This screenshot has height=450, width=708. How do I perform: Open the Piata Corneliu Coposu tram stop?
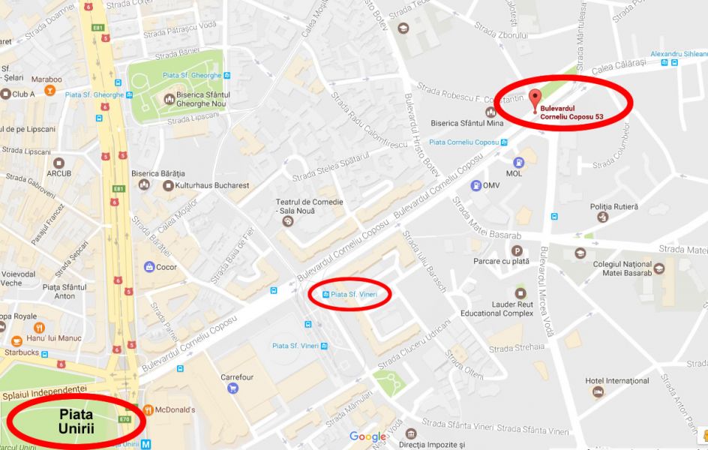coord(468,142)
